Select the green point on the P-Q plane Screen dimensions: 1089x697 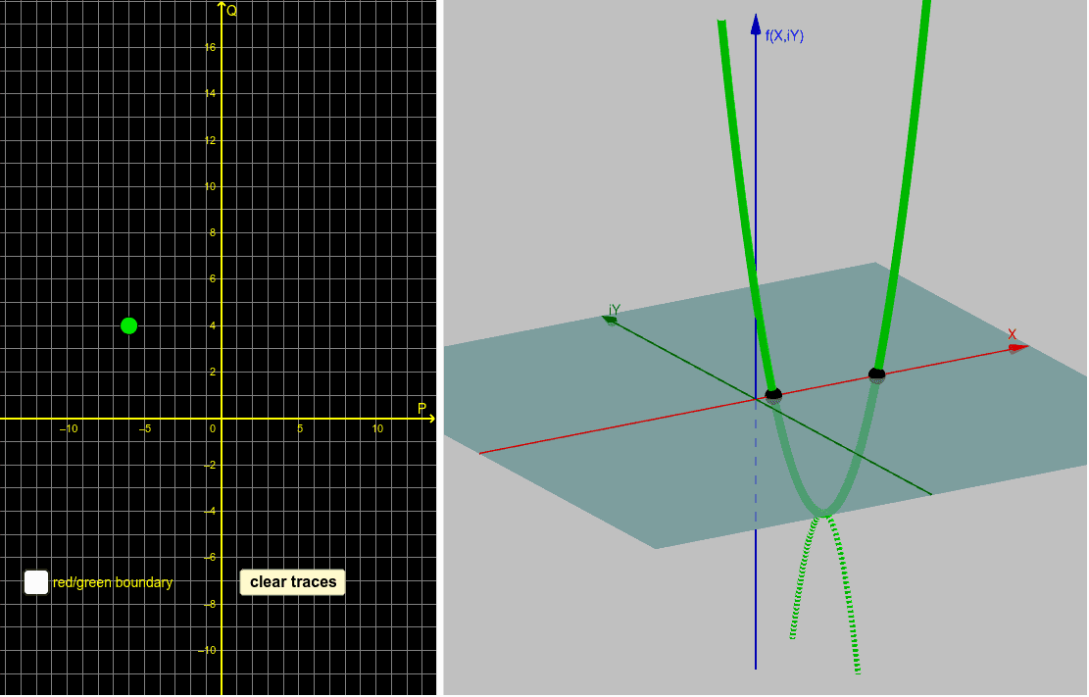(x=128, y=325)
